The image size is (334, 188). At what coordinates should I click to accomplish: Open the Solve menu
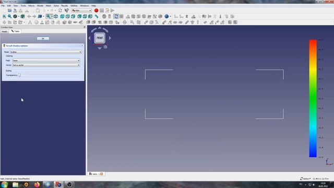(x=56, y=6)
